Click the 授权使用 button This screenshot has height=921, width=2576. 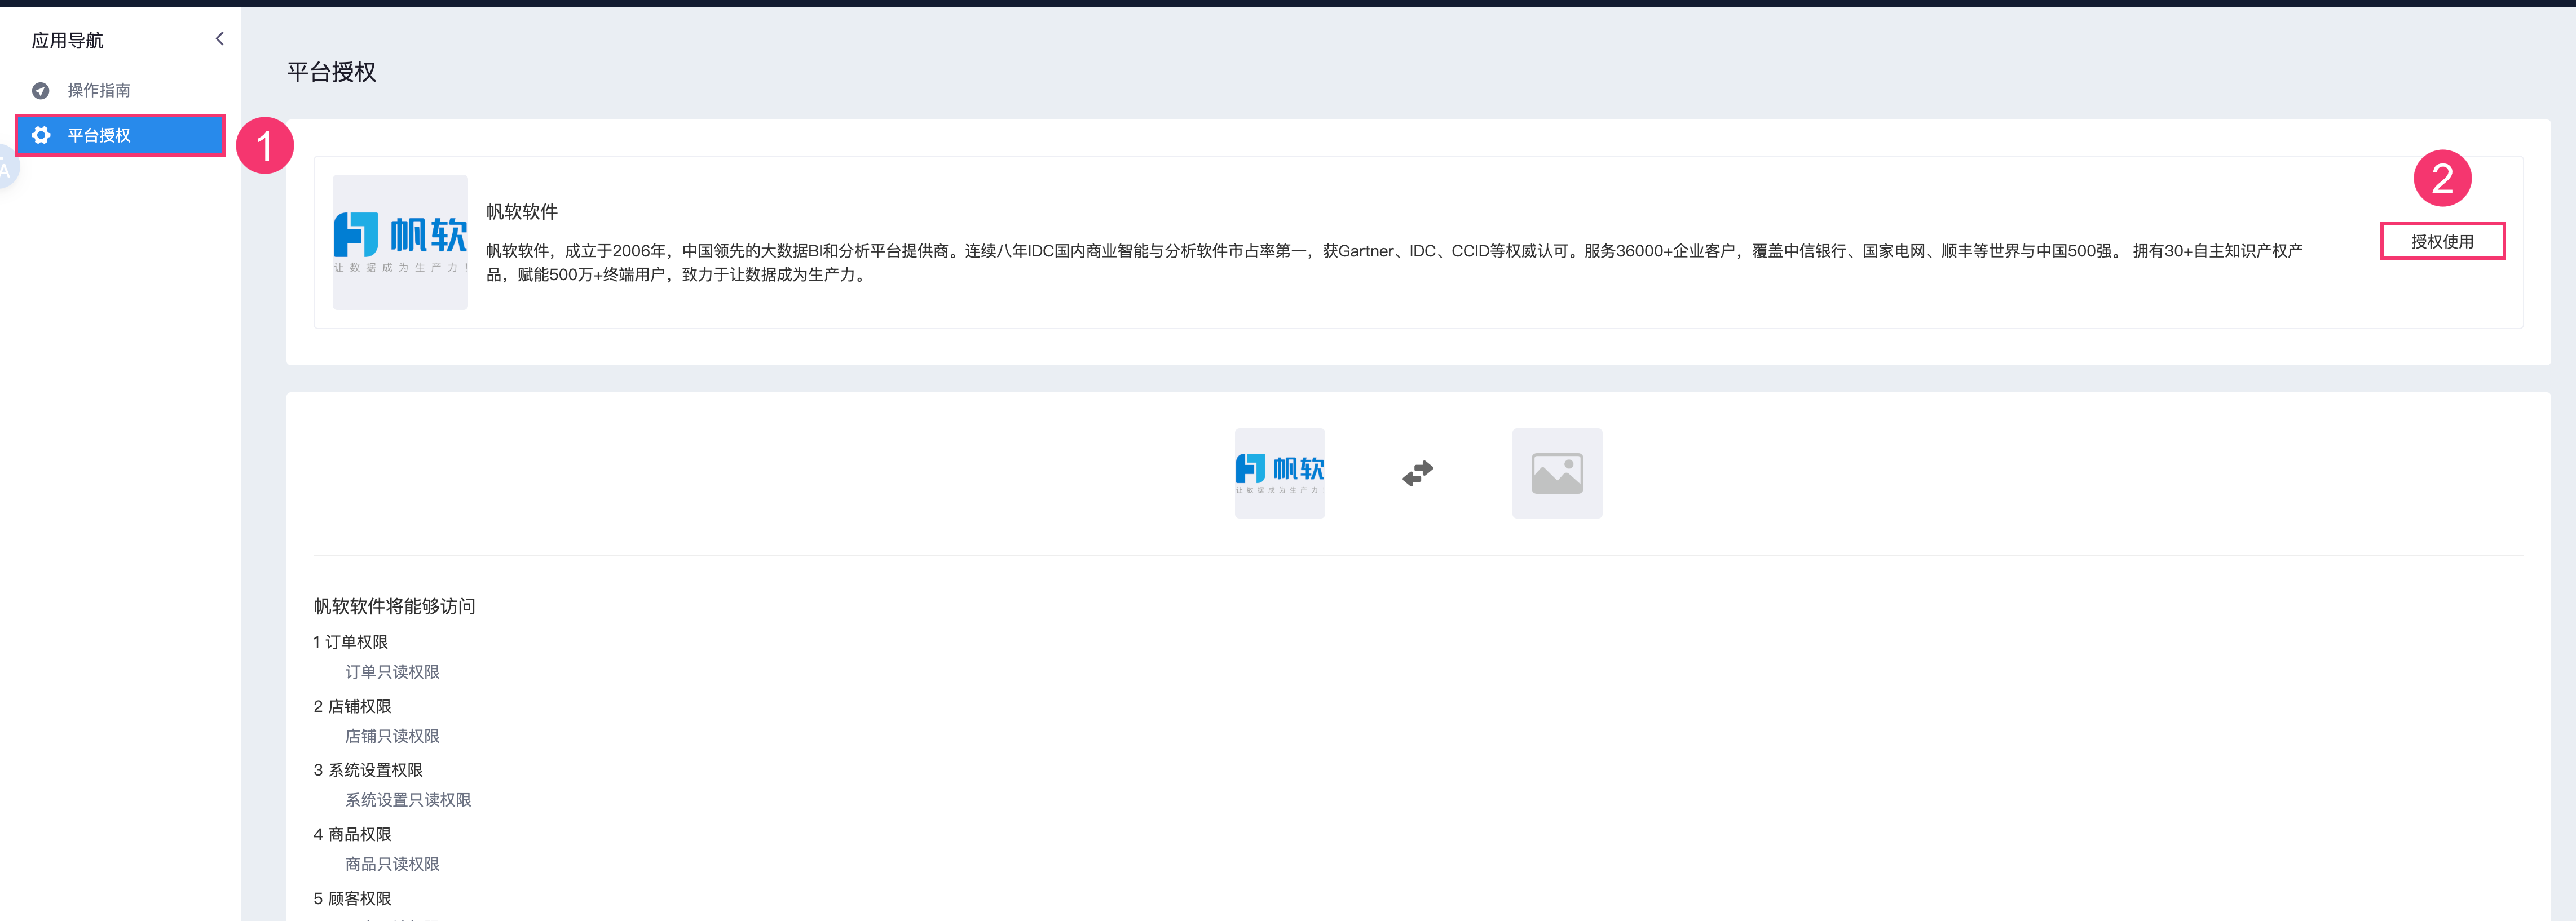coord(2442,241)
